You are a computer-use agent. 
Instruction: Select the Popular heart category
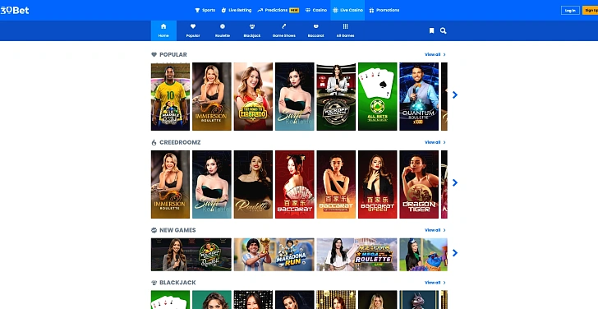(193, 30)
